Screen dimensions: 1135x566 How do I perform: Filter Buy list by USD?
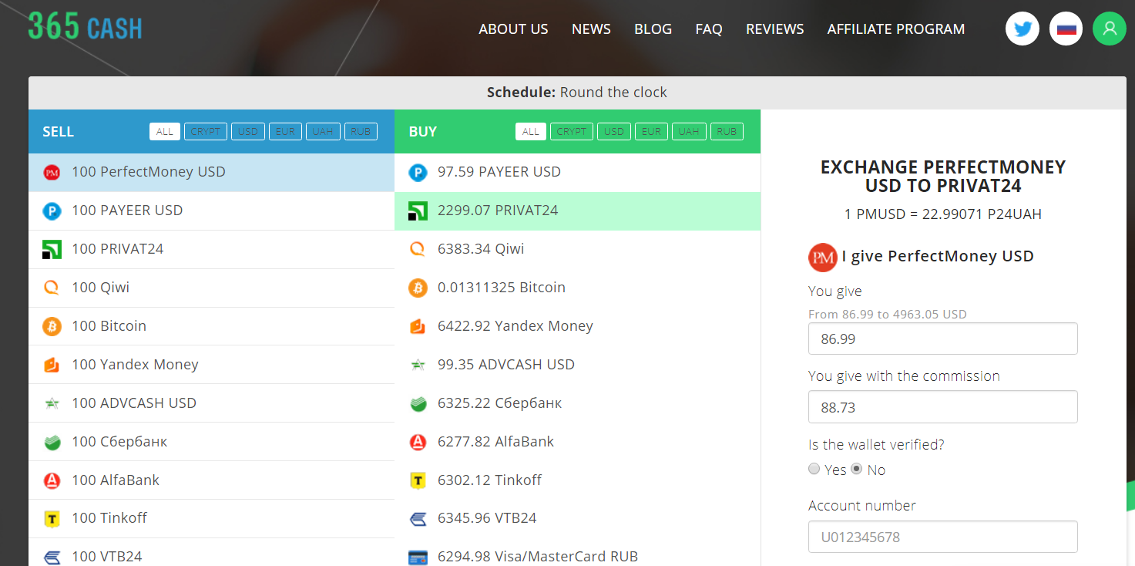(614, 131)
